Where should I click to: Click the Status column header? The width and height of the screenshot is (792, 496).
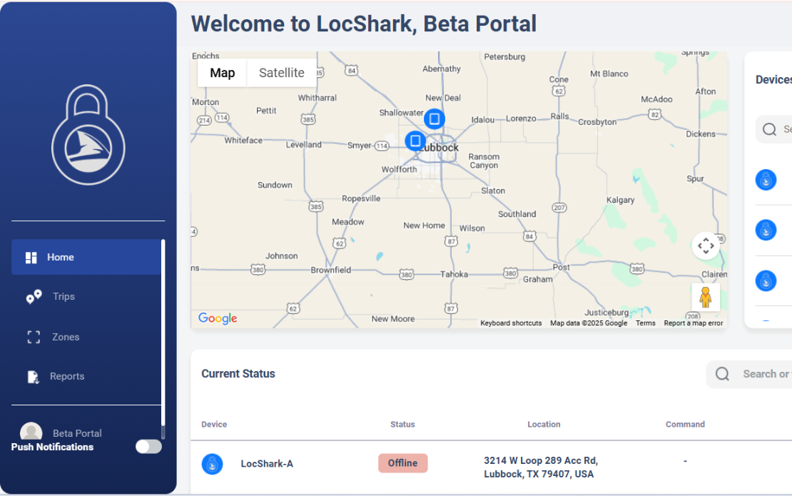point(402,425)
